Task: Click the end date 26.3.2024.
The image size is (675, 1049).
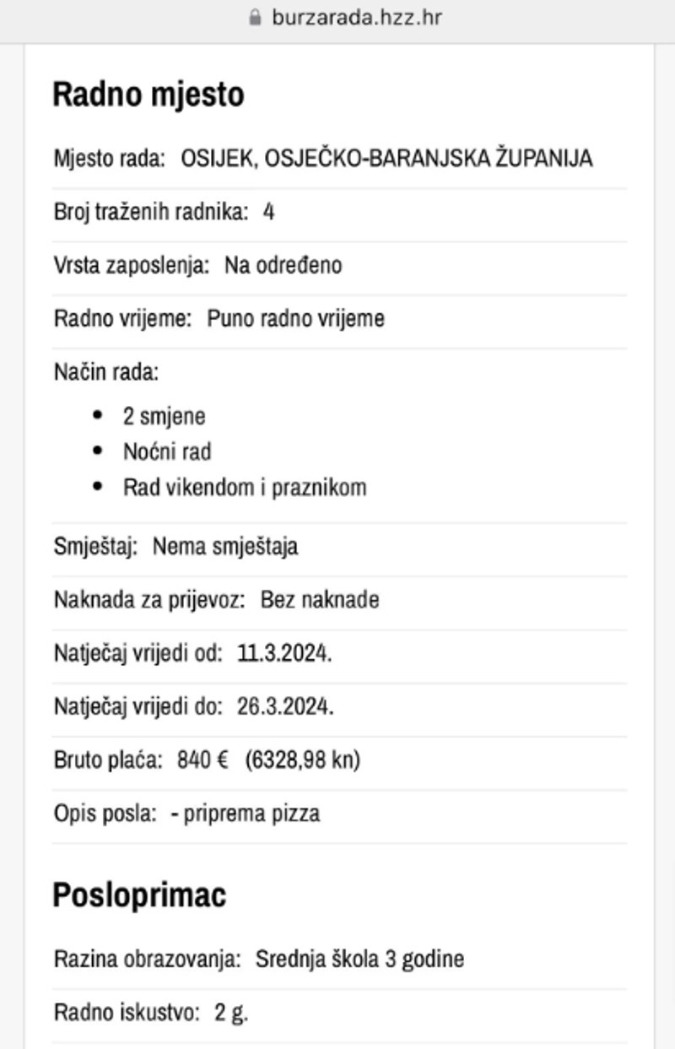Action: [x=285, y=706]
